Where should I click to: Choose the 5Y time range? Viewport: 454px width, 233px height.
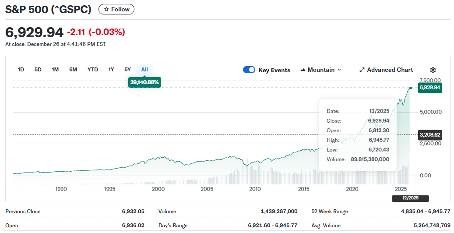pos(127,70)
